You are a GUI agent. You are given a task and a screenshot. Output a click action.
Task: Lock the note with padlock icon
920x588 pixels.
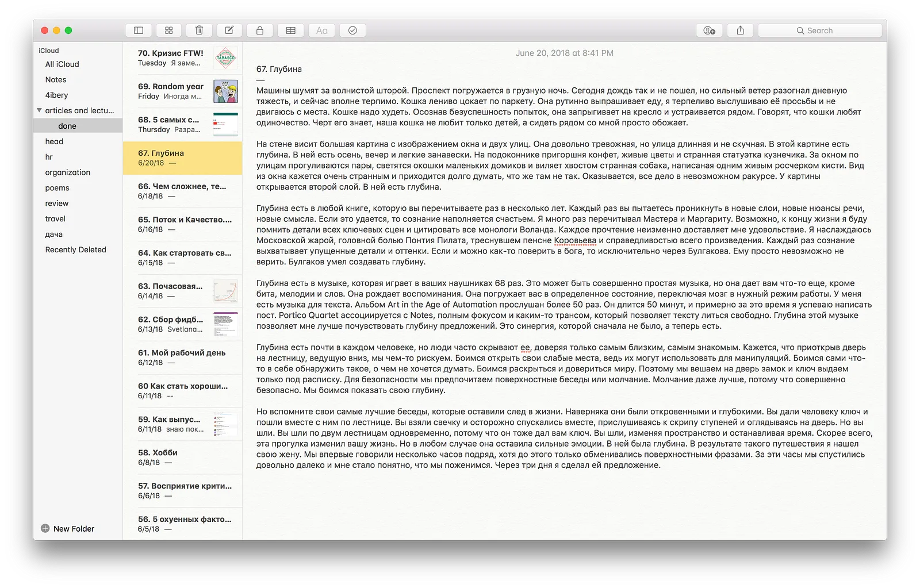[x=260, y=30]
